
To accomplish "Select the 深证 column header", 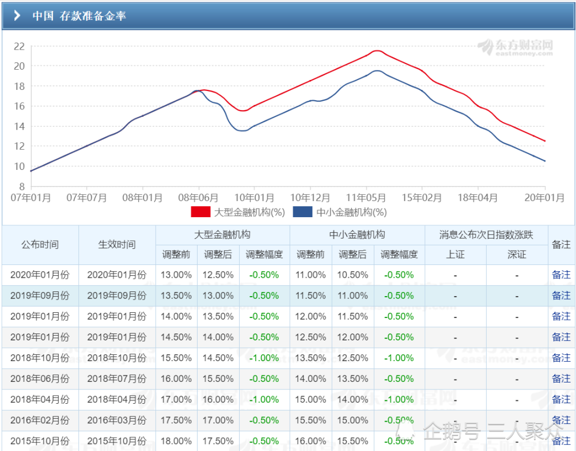I will 517,255.
